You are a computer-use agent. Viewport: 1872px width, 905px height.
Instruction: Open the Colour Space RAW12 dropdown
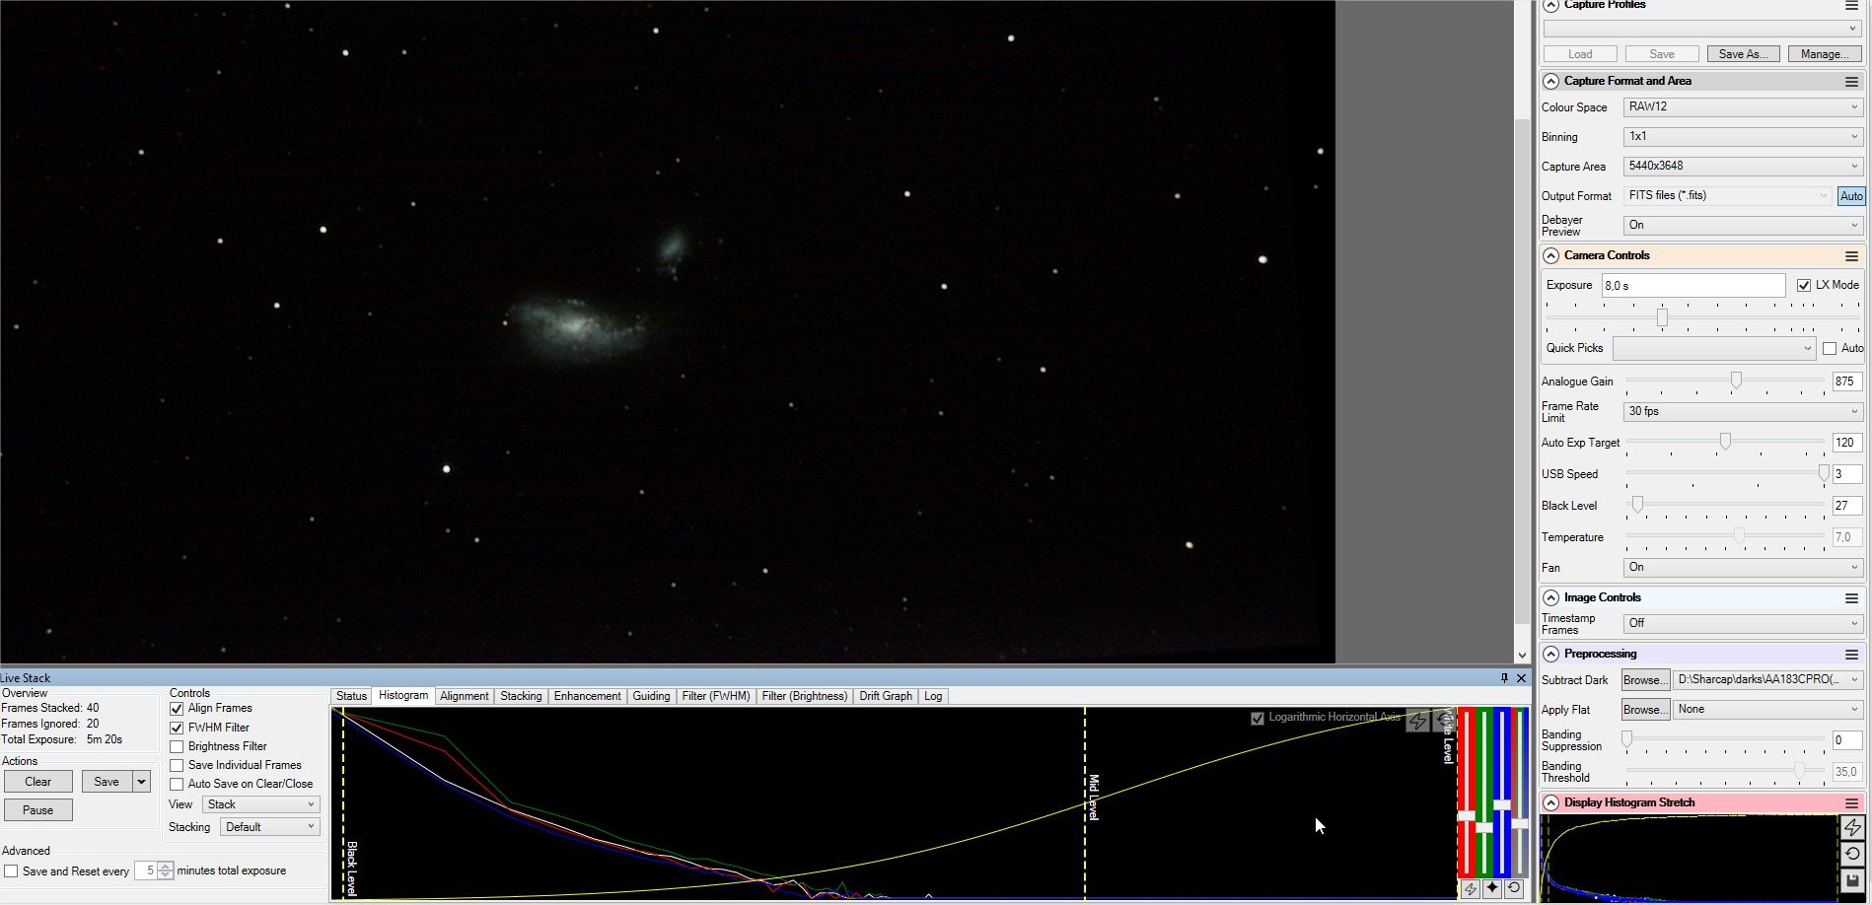[x=1743, y=106]
